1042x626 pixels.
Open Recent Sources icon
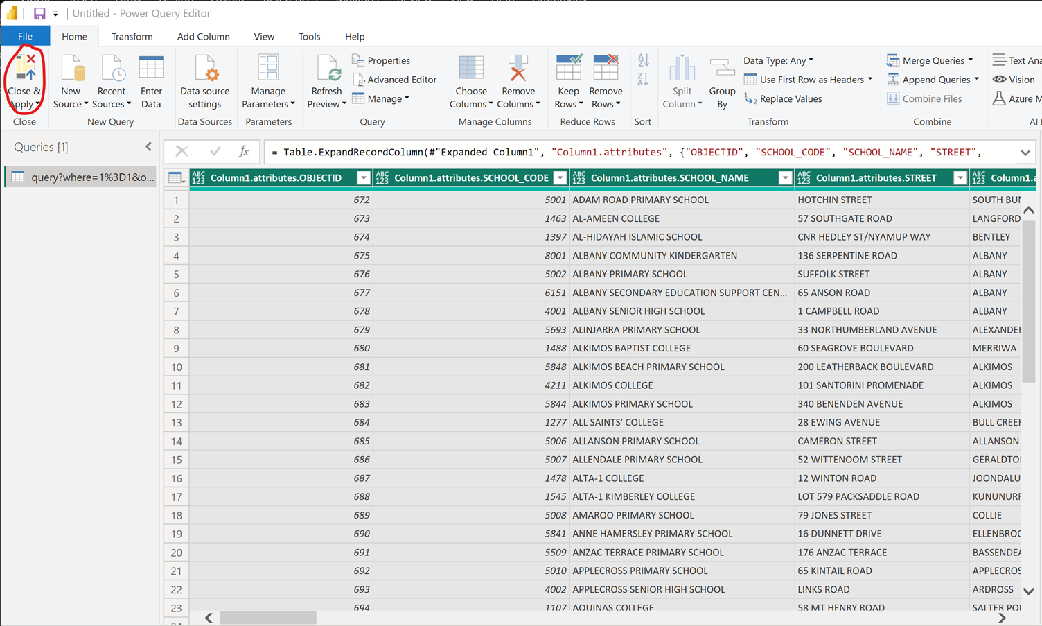(112, 69)
